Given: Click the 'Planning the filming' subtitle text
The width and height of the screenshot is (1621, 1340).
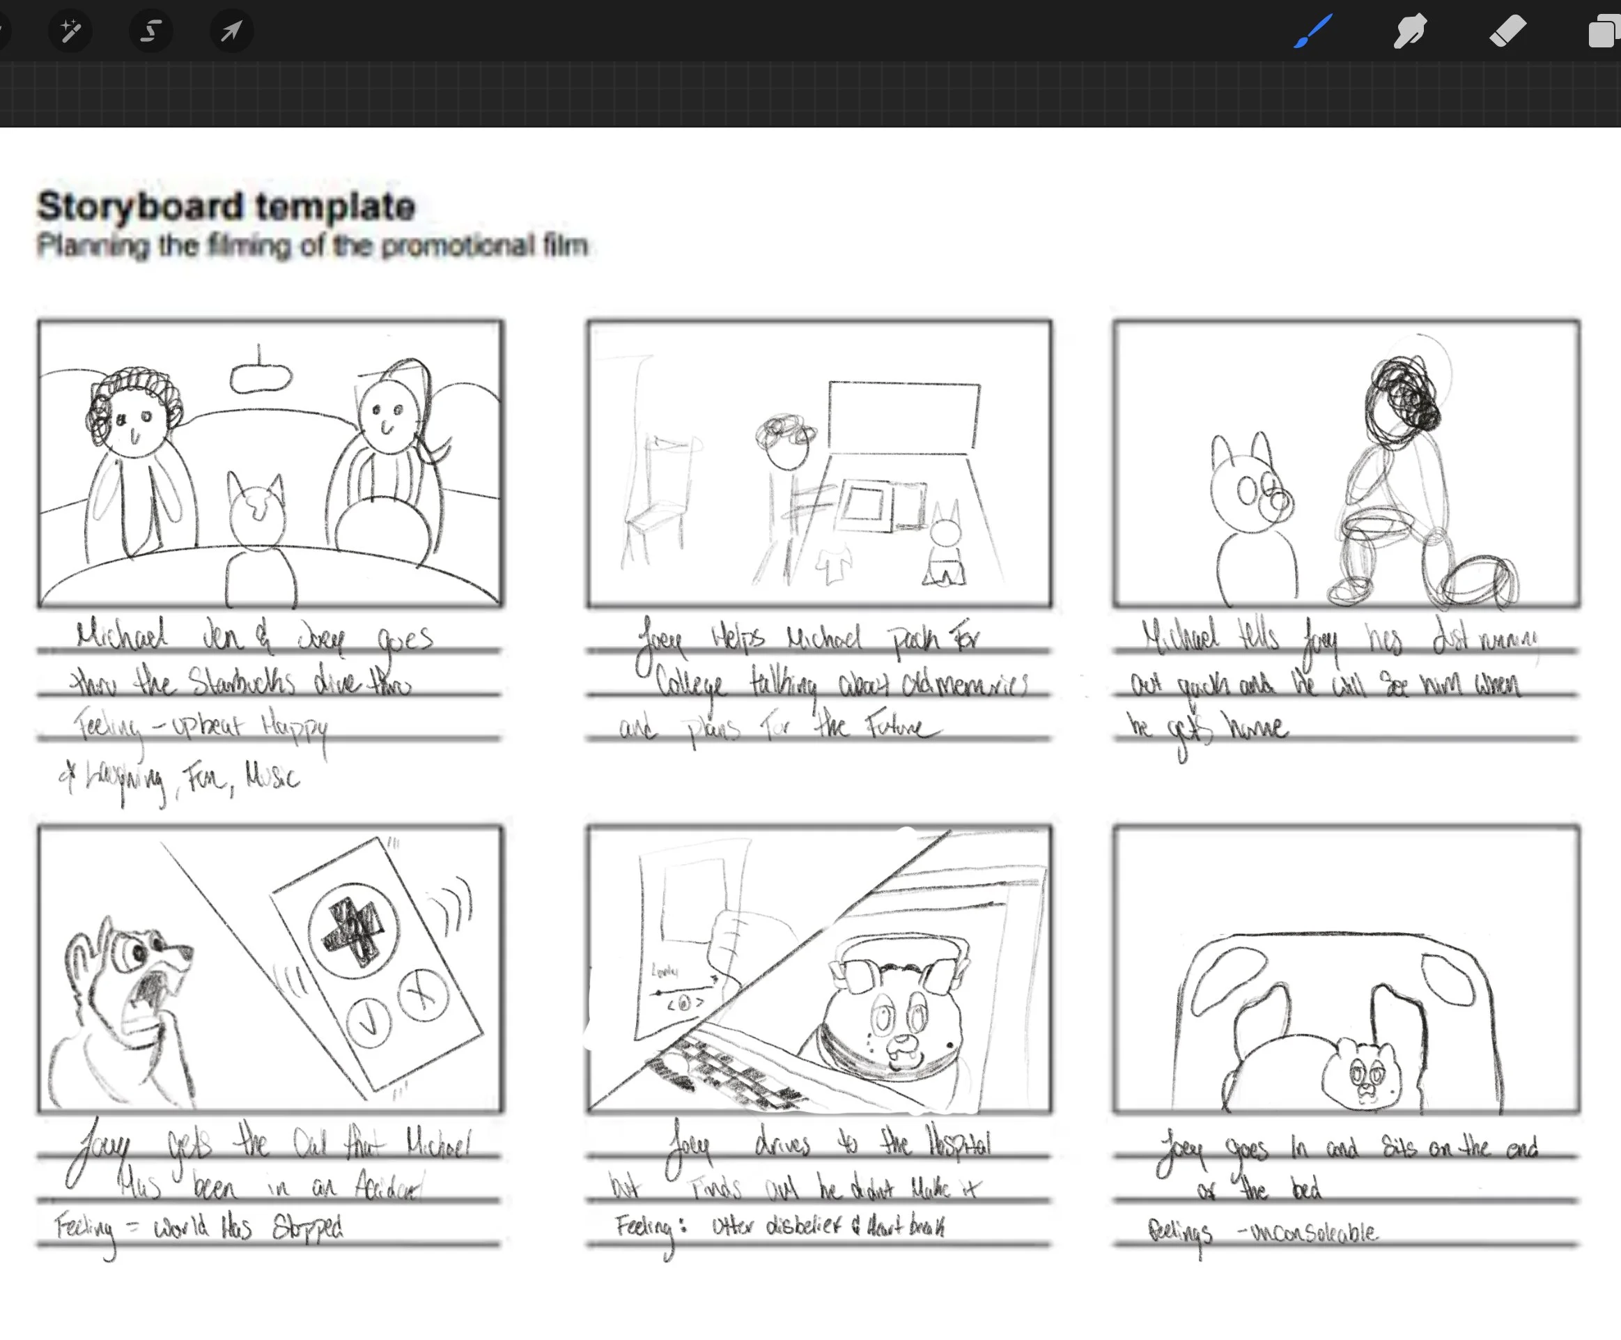Looking at the screenshot, I should click(x=311, y=245).
